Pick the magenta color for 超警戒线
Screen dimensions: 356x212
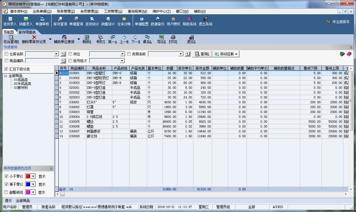pos(28,192)
